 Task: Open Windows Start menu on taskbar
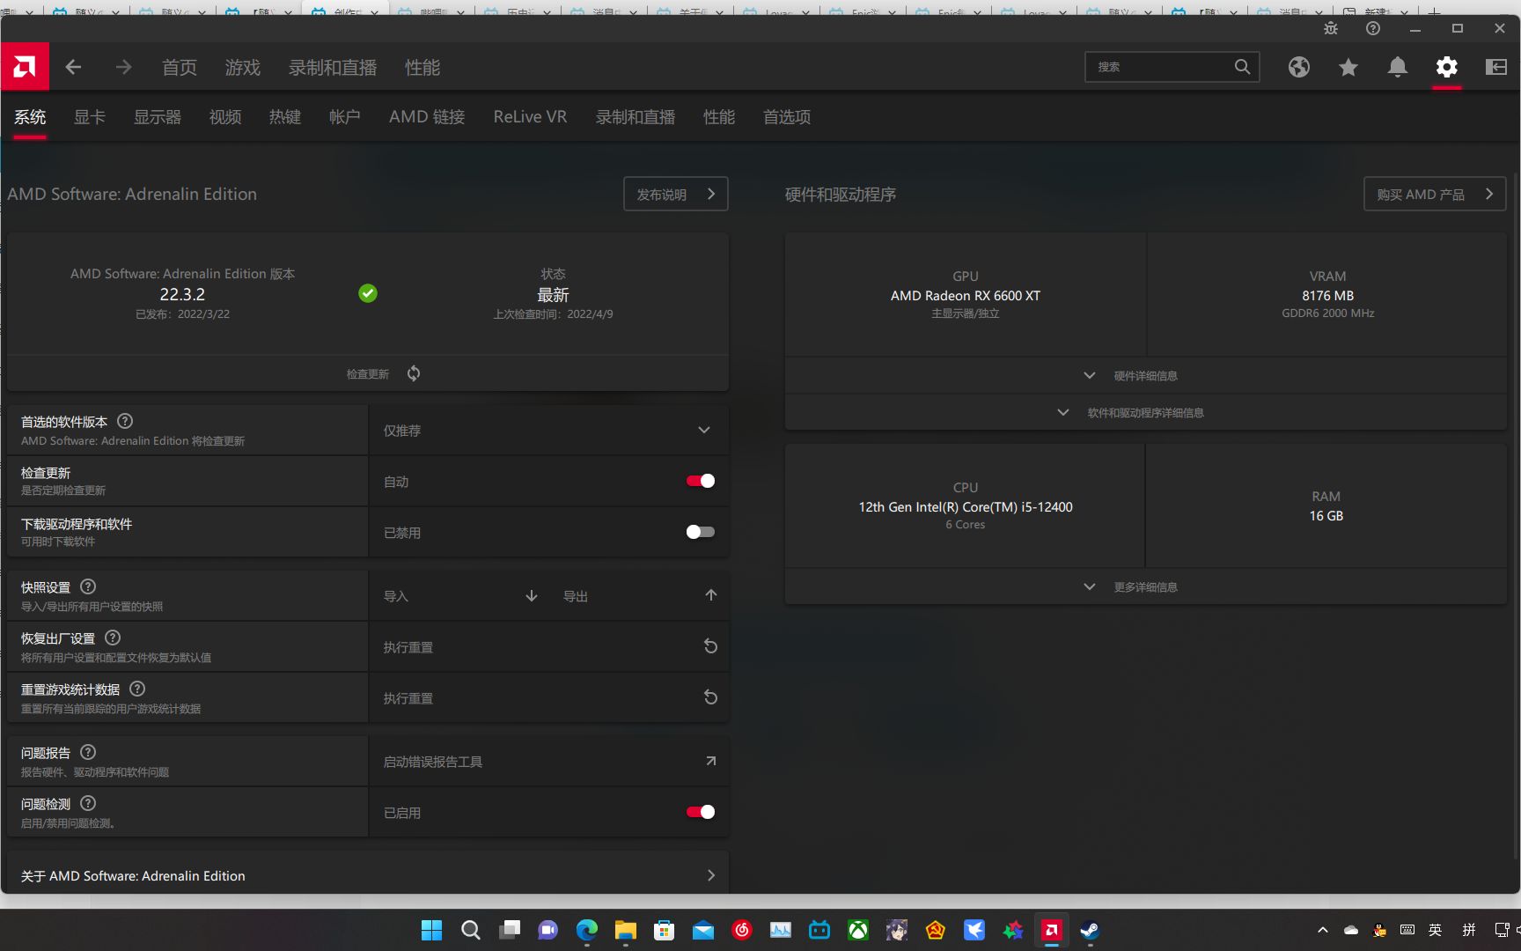[x=431, y=930]
